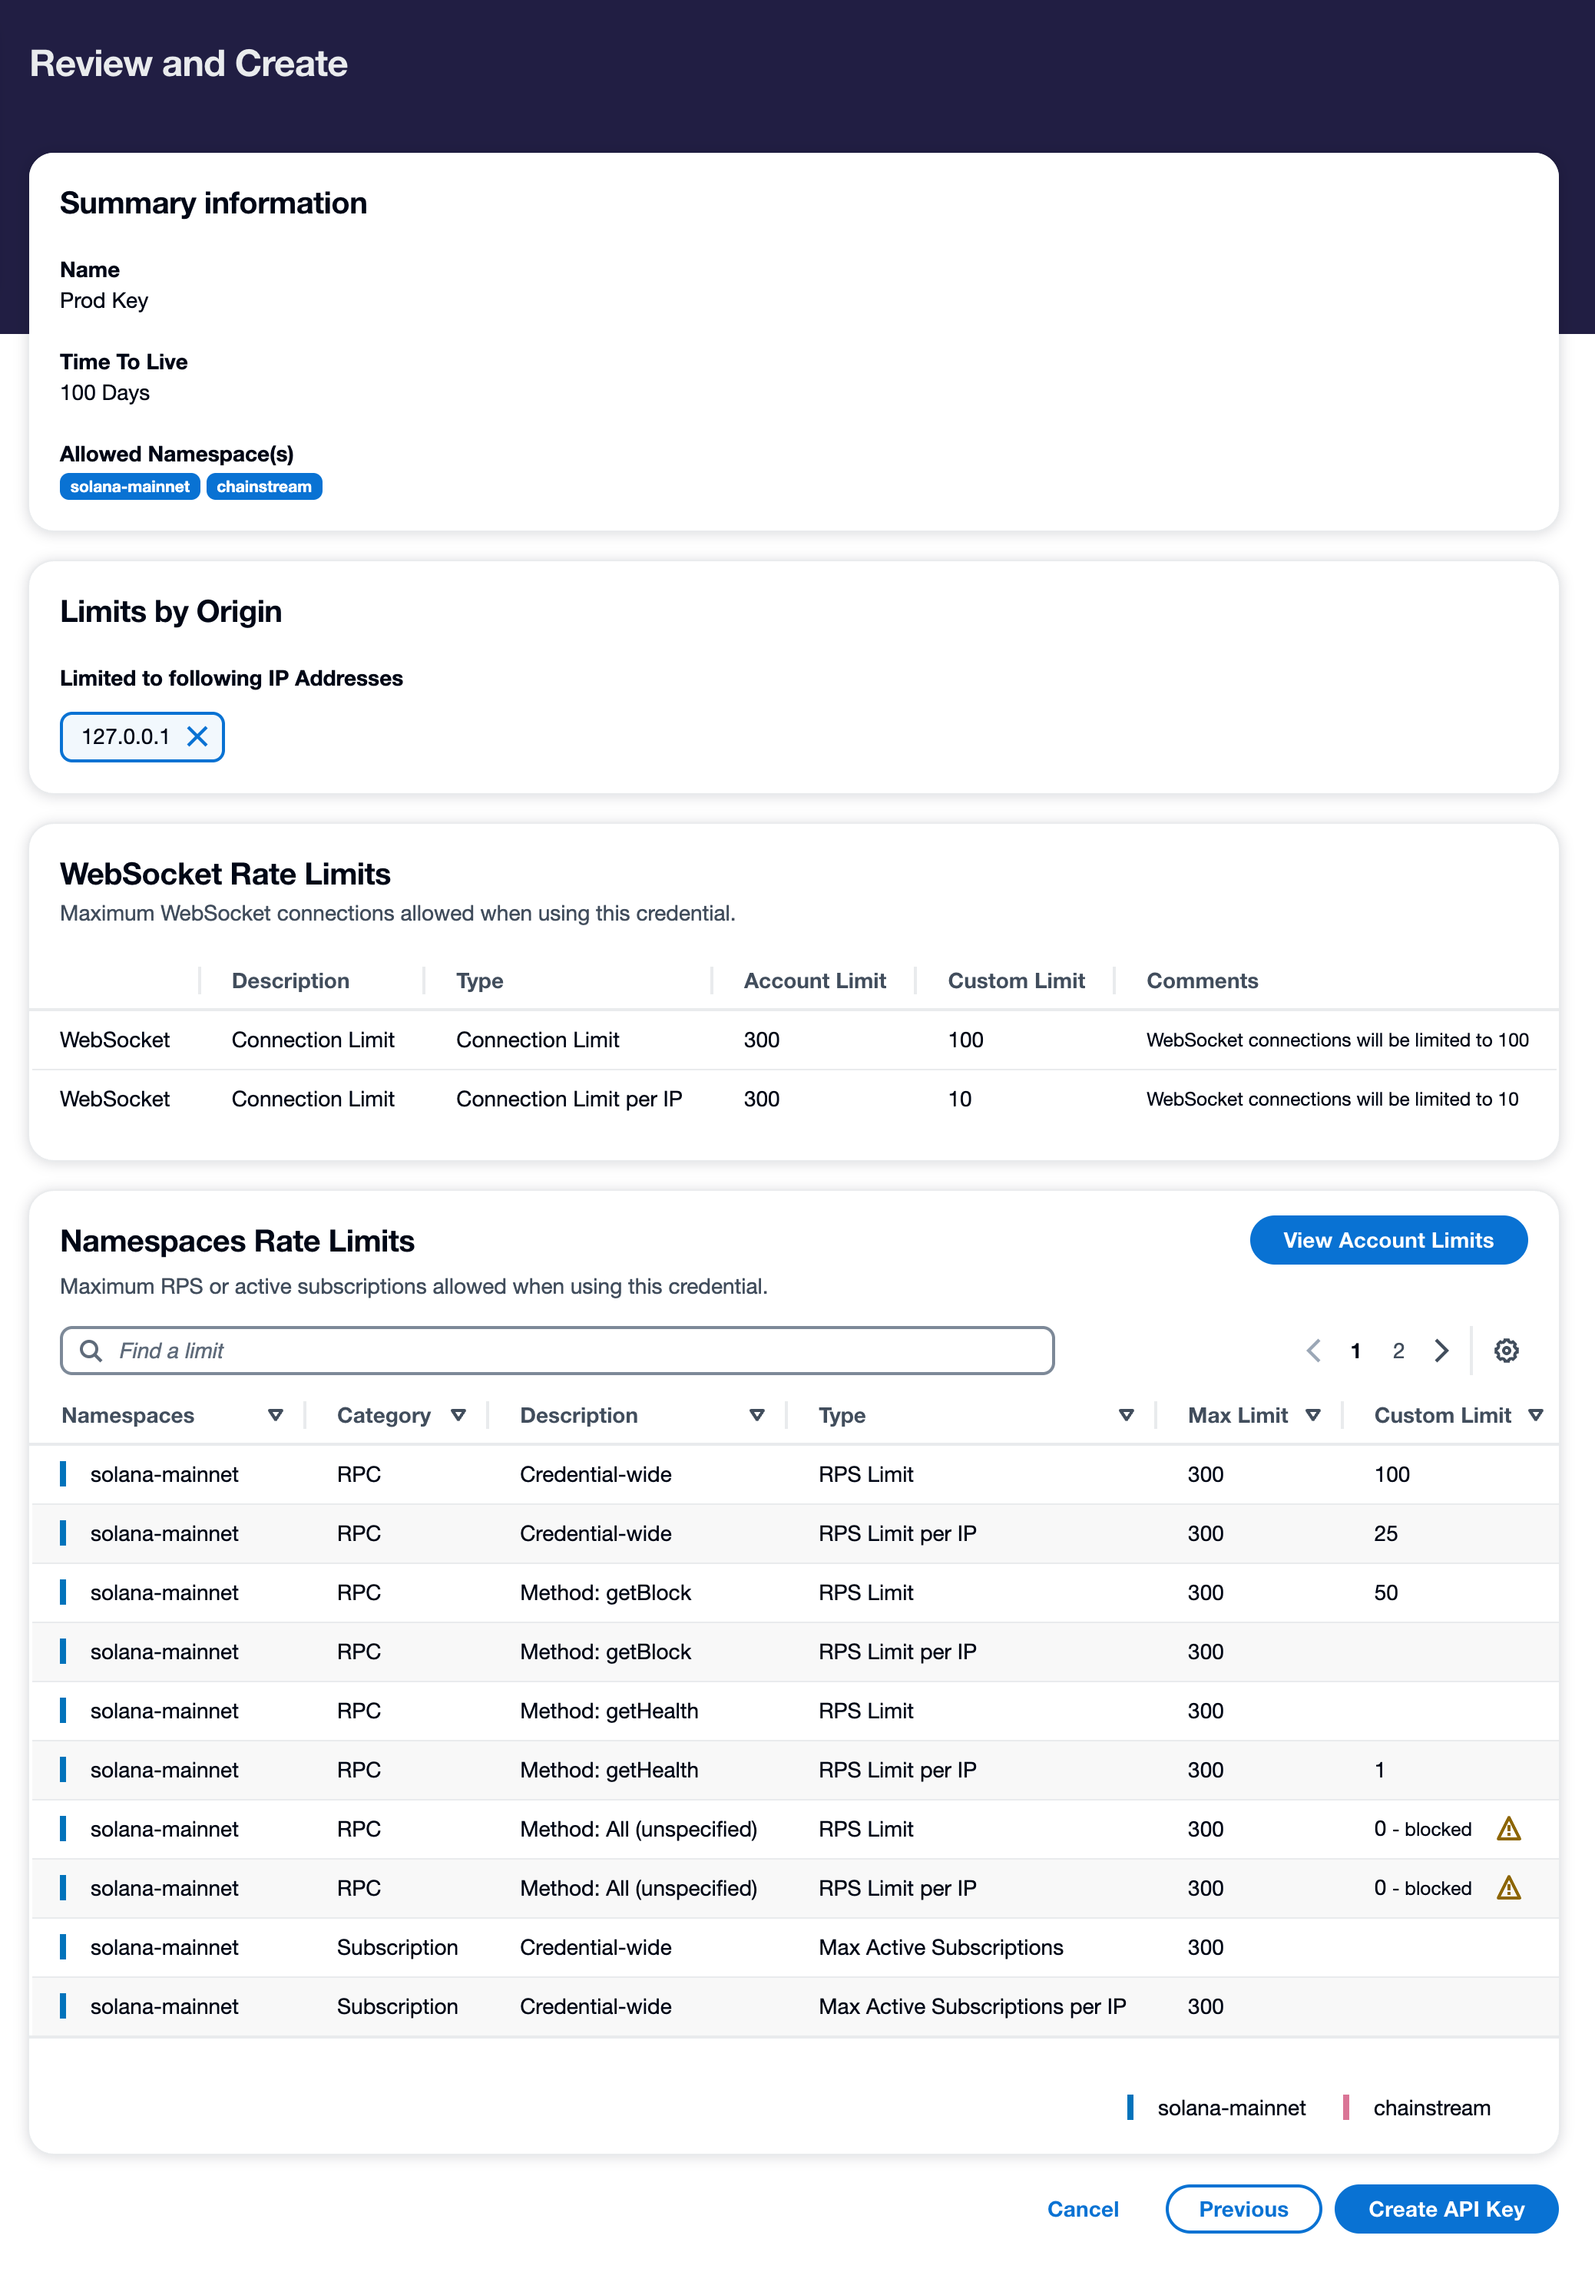Click warning icon on RPS Limit blocked row
This screenshot has width=1595, height=2285.
pos(1508,1829)
